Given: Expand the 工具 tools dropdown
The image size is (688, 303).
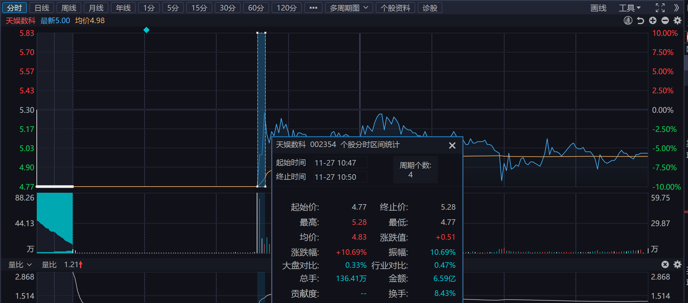Looking at the screenshot, I should tap(630, 8).
